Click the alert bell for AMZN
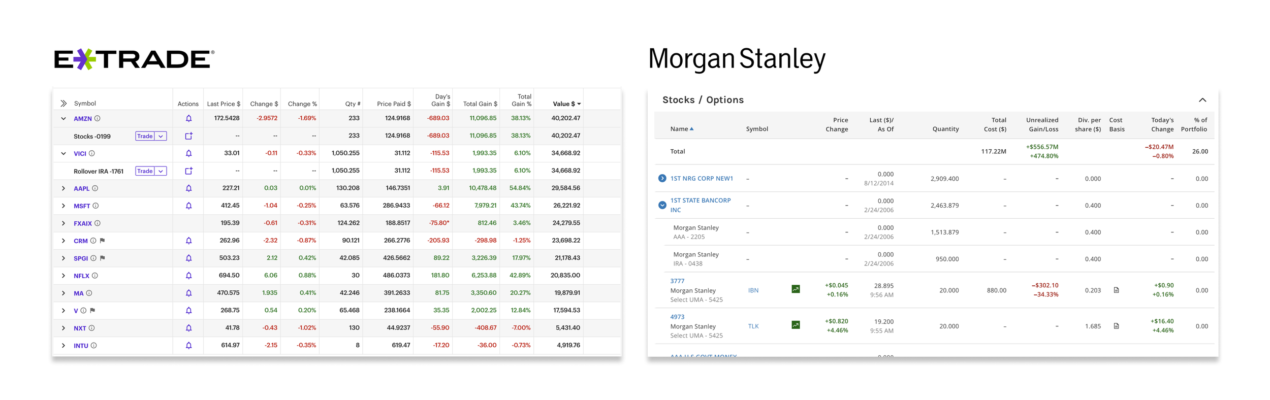 coord(188,118)
